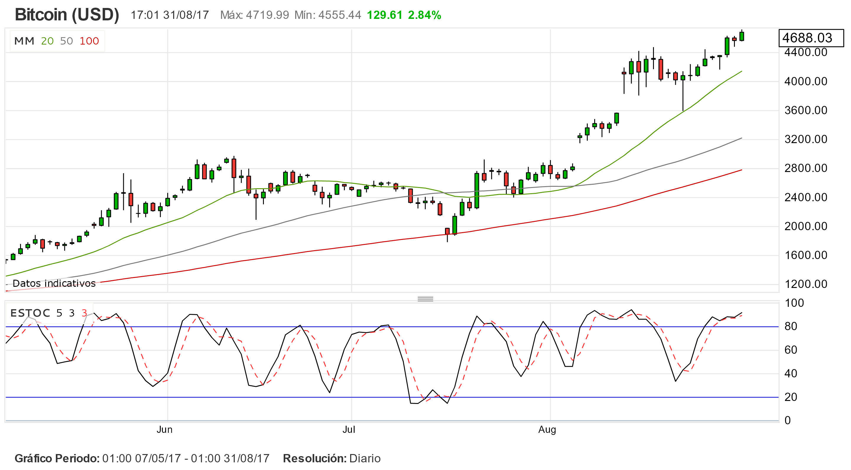Click the 4400.00 price axis label
This screenshot has height=470, width=851.
pos(806,52)
